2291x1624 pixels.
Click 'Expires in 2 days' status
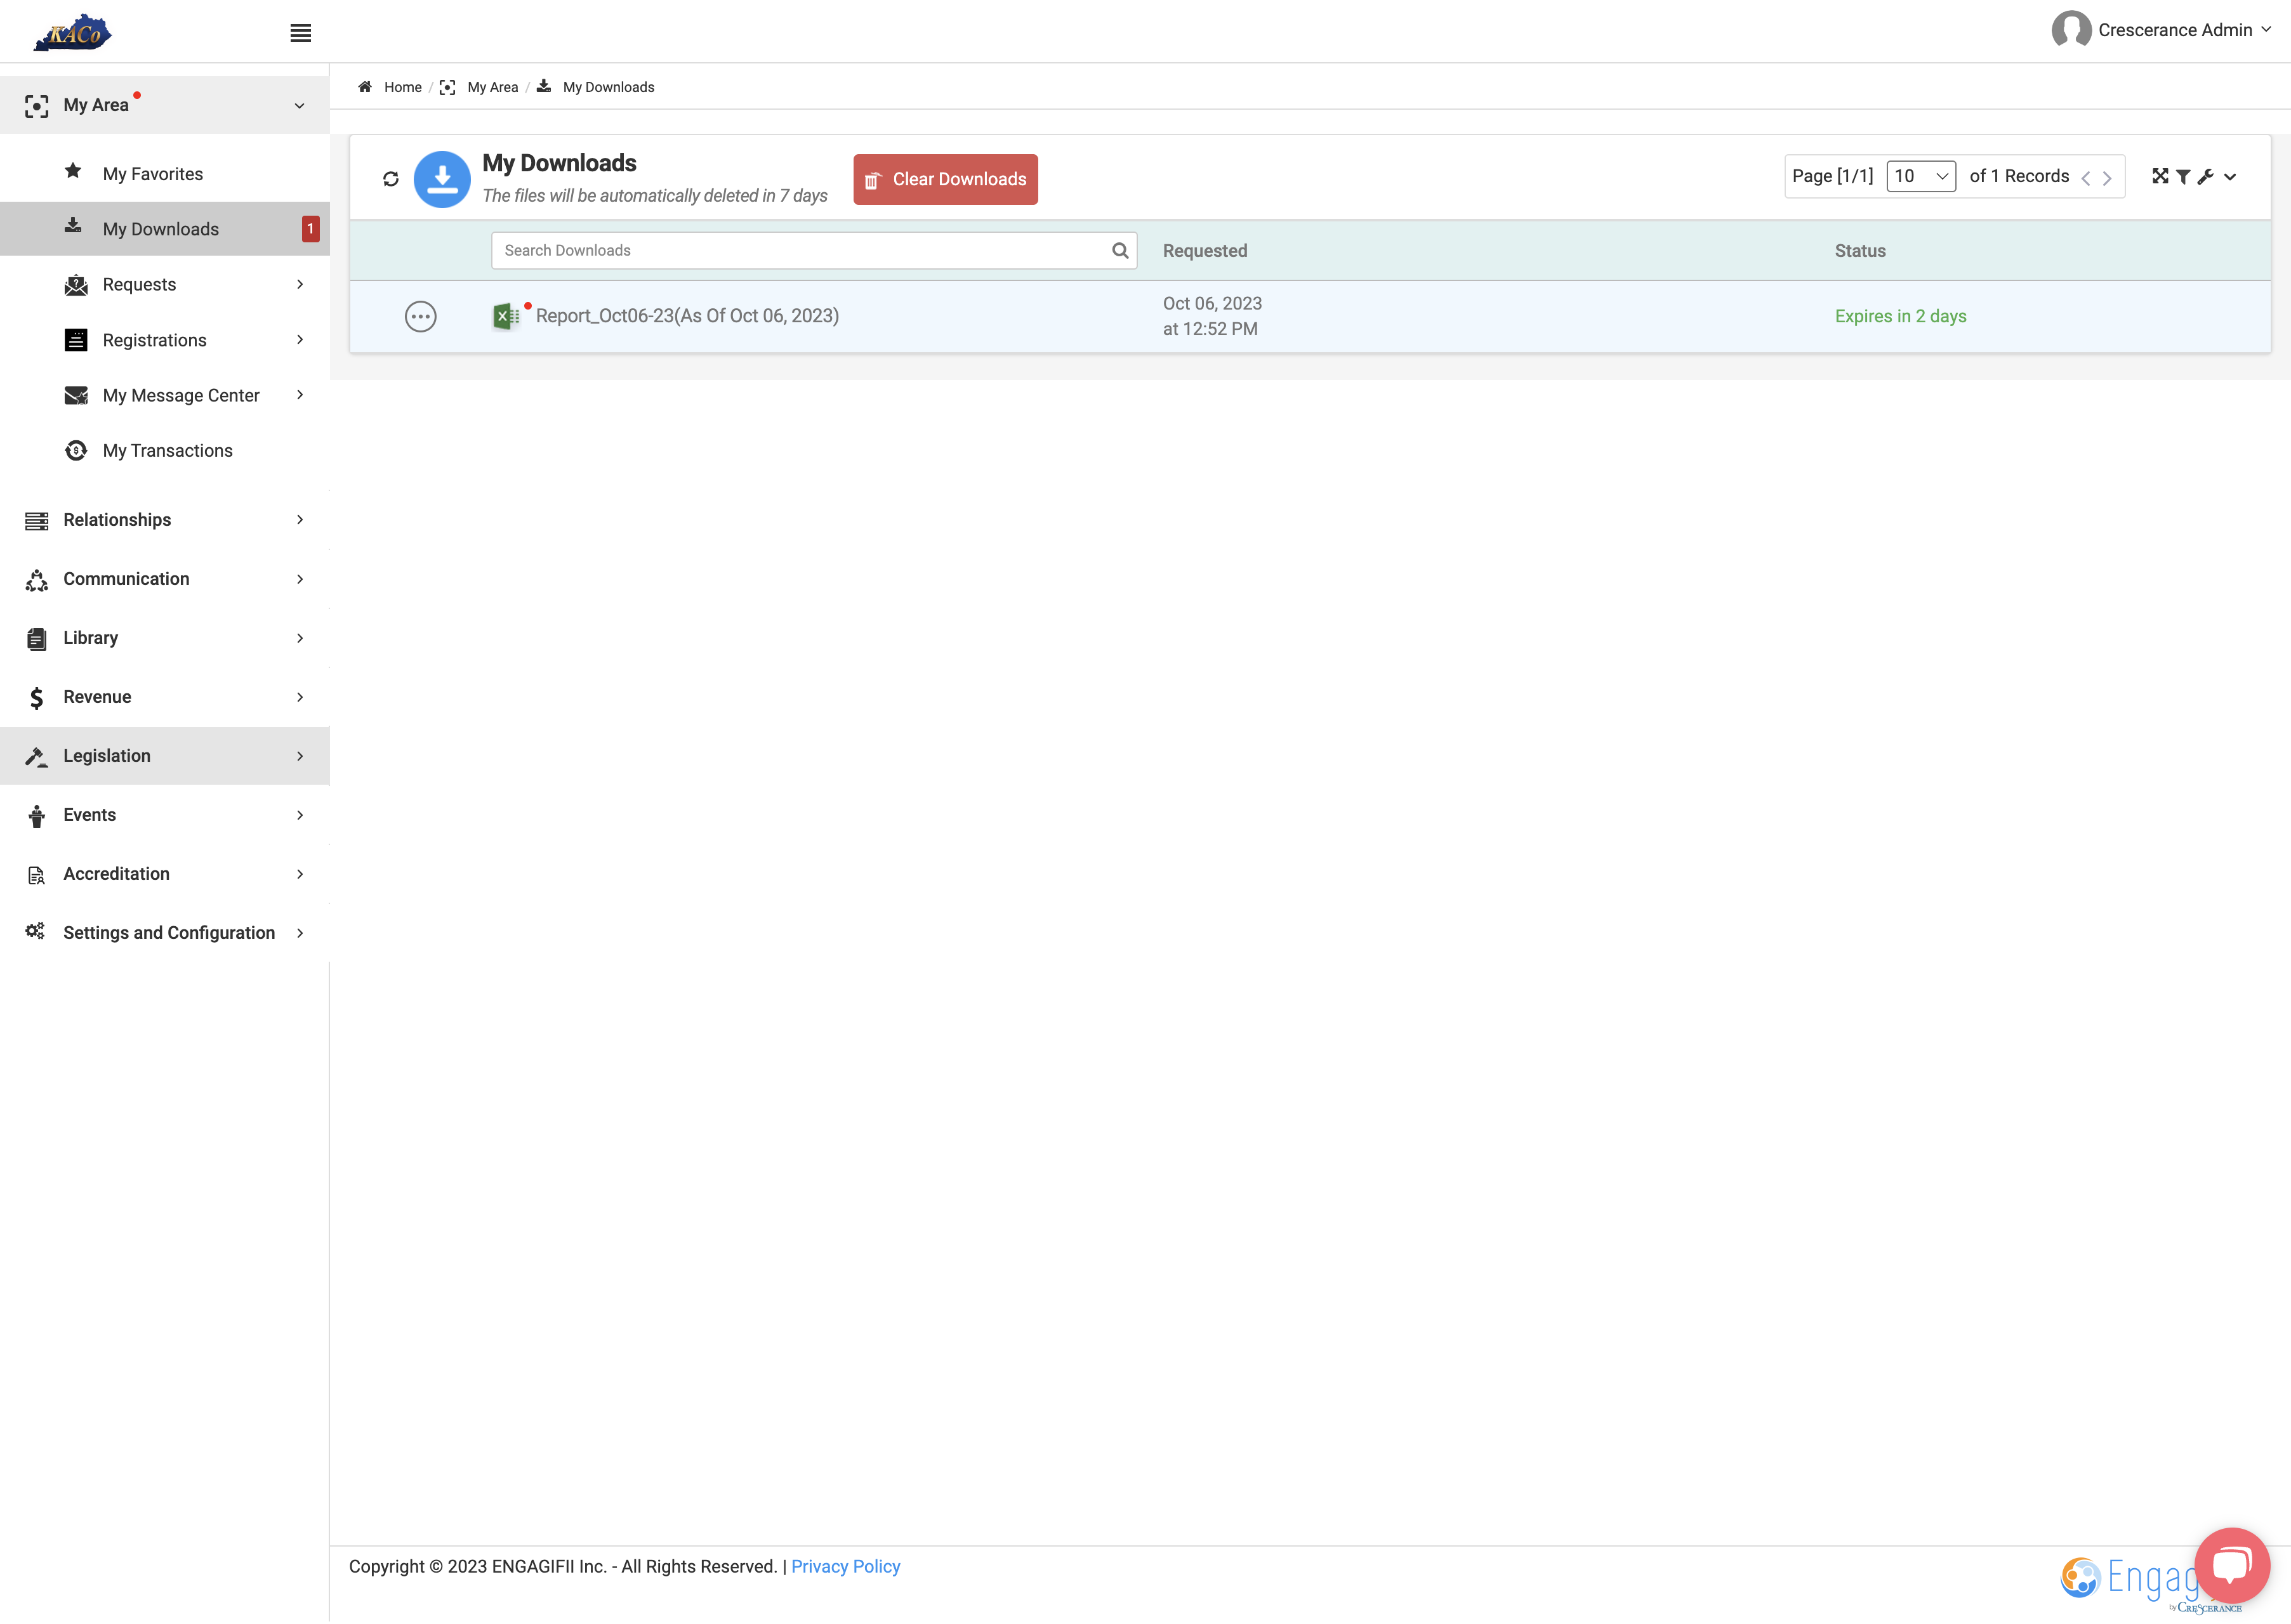[1900, 316]
